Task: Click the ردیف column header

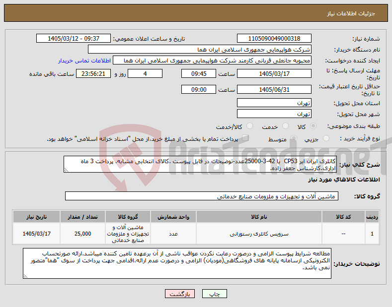Action: 372,217
